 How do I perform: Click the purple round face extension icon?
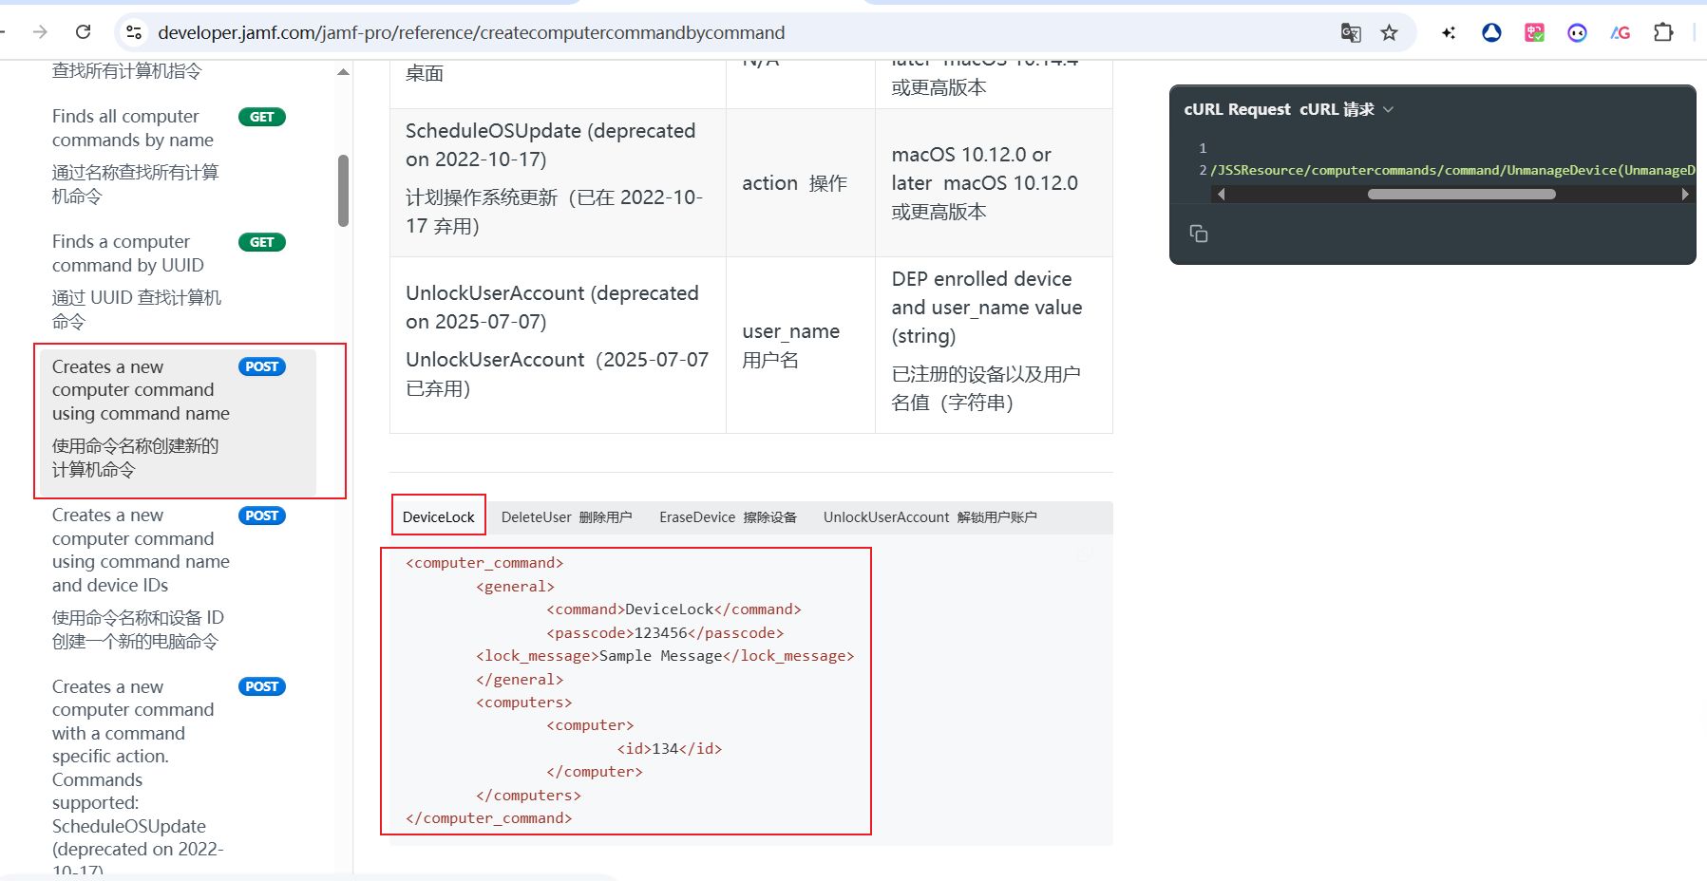(1577, 33)
